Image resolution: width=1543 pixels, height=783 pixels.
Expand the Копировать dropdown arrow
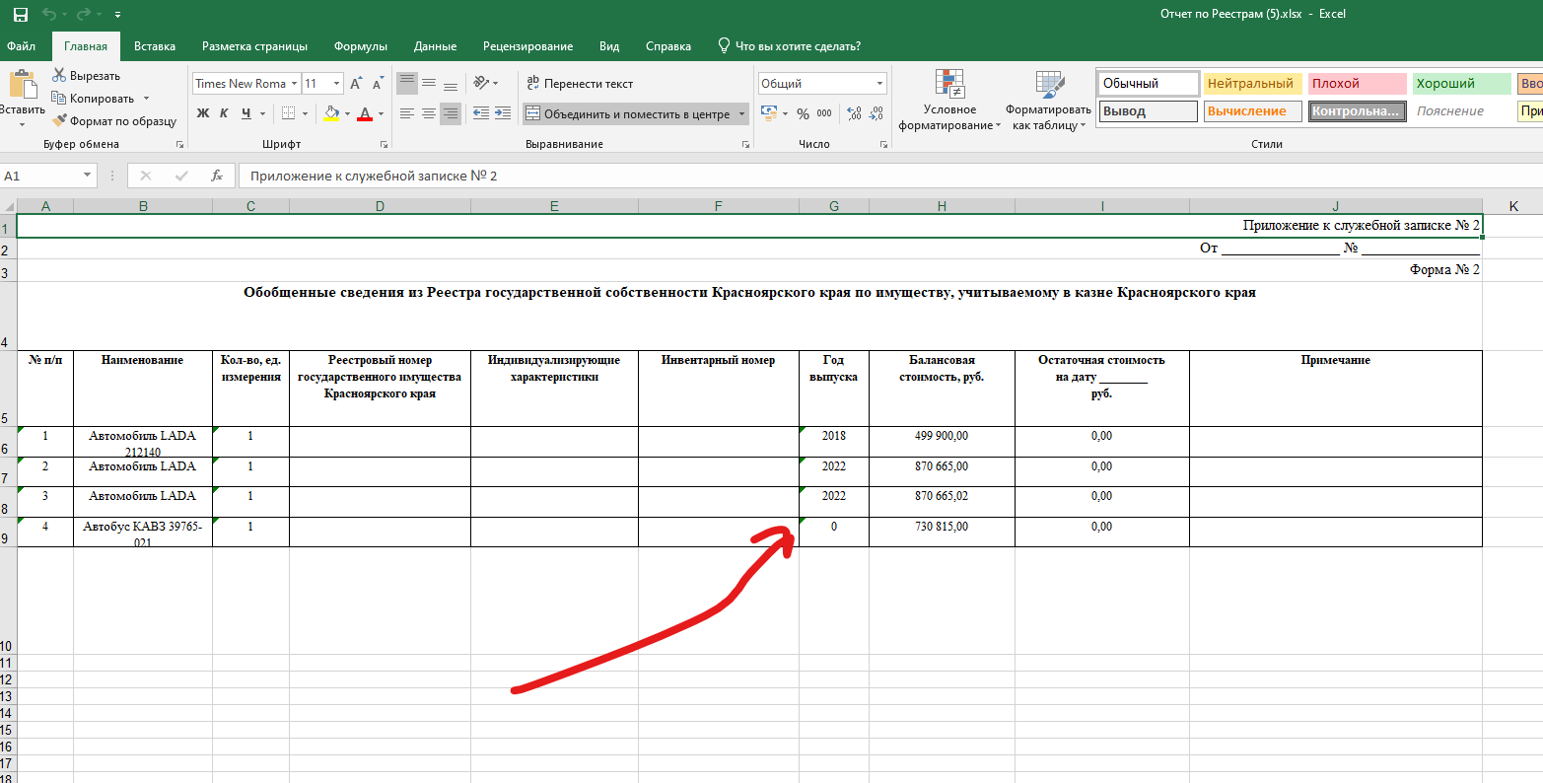(146, 99)
